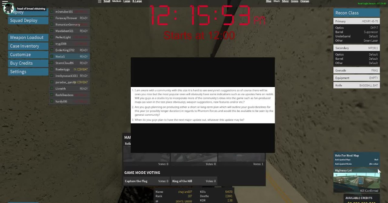The image size is (388, 203).
Task: Click Buy Credits
Action: pos(28,63)
